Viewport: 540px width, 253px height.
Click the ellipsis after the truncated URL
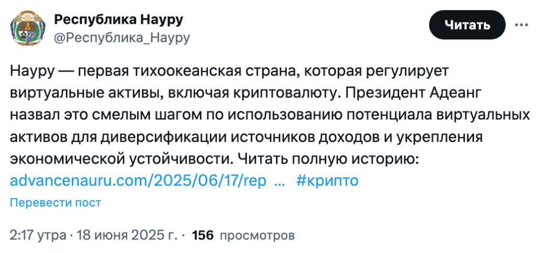[x=280, y=180]
